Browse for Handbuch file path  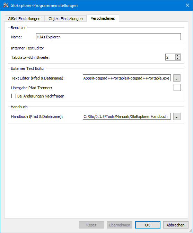tap(177, 116)
